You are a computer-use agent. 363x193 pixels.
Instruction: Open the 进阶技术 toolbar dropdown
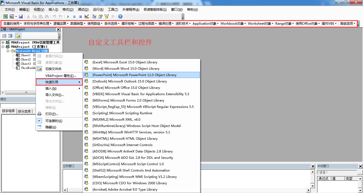pos(183,24)
